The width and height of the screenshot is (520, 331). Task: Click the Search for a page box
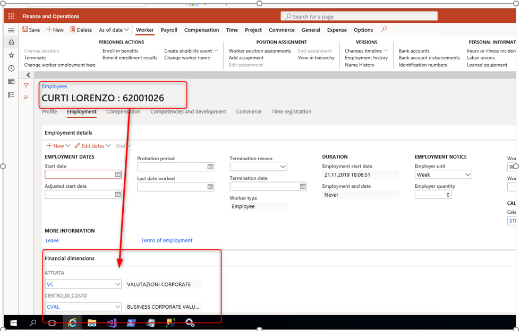[x=359, y=16]
